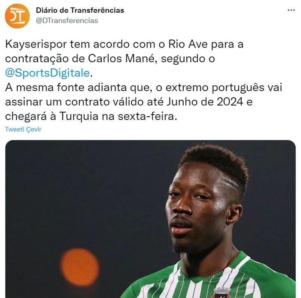Click the Tweeti Çevir translate link
The height and width of the screenshot is (298, 301).
[x=23, y=129]
